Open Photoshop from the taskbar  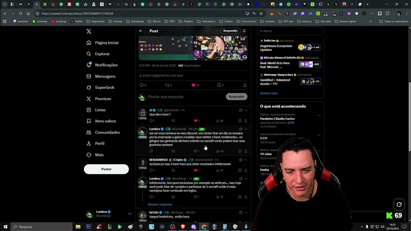pos(88,227)
